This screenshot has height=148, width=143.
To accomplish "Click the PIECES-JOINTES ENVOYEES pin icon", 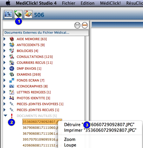I will coord(11,104).
